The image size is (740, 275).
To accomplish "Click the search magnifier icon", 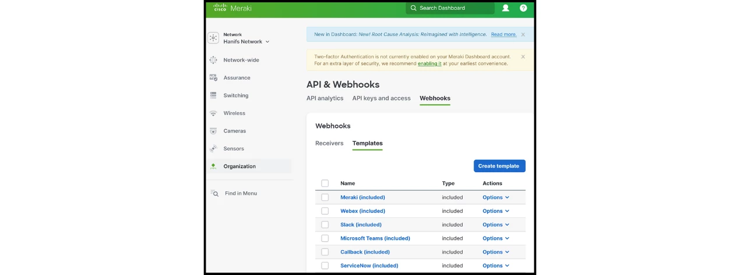I will click(x=414, y=8).
